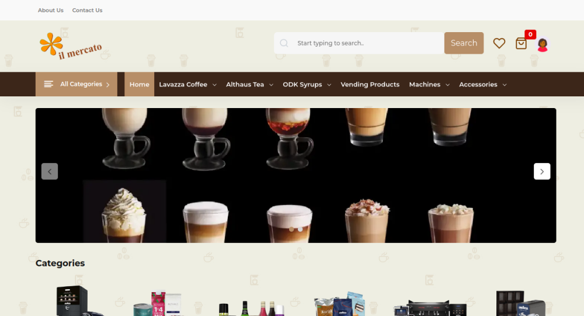
Task: Select the first carousel dot indicator
Action: click(291, 229)
